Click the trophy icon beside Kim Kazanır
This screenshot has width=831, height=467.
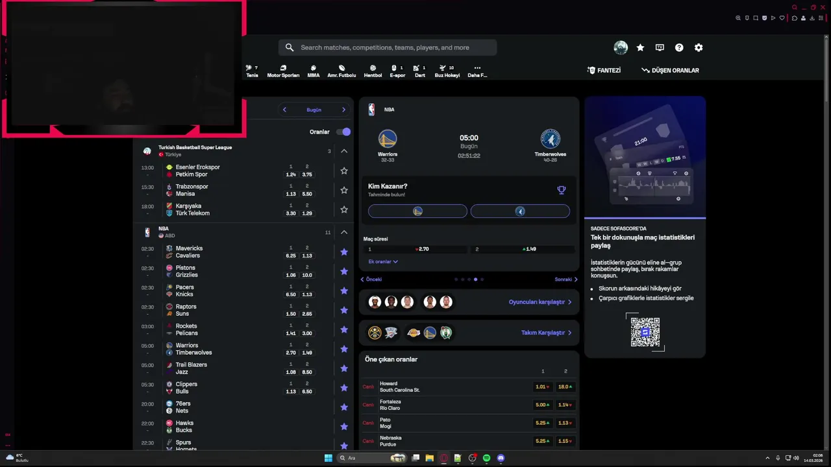[562, 190]
